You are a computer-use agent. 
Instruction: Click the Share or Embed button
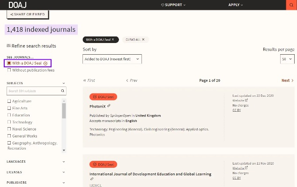pos(28,14)
